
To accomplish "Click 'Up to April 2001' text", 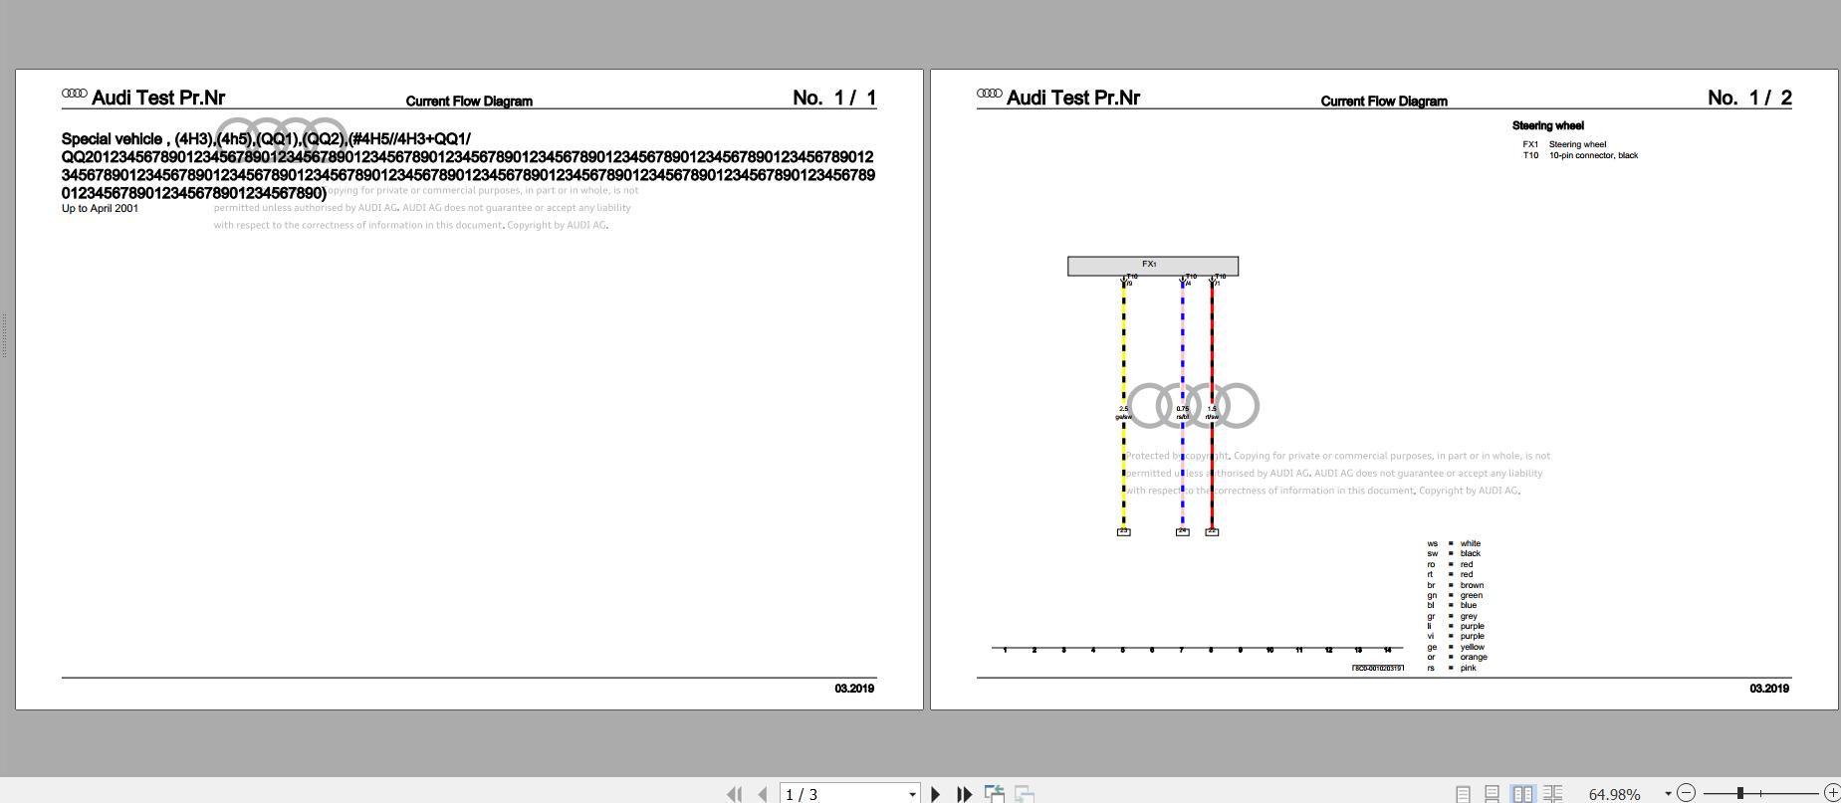I will [x=100, y=208].
